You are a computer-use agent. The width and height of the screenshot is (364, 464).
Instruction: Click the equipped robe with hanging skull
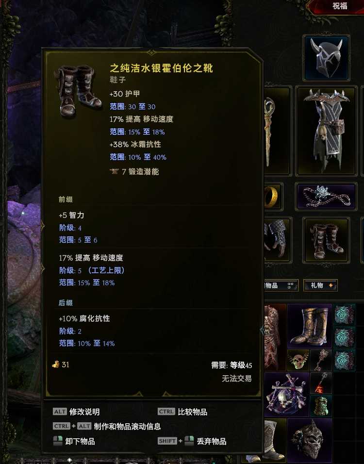tap(327, 131)
